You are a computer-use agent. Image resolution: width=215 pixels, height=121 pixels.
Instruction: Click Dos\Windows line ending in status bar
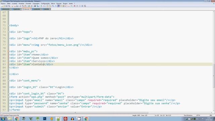tap(188, 115)
